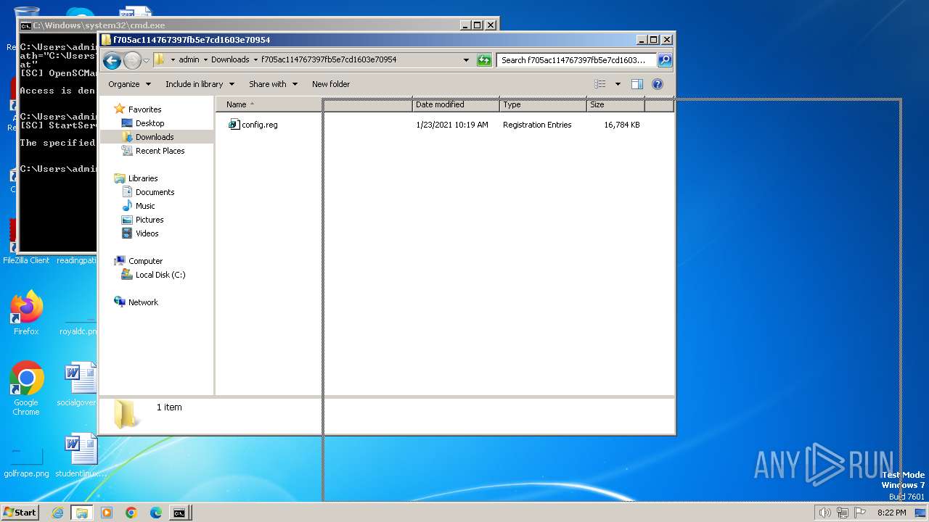
Task: Sort by the Type column header
Action: pyautogui.click(x=543, y=104)
